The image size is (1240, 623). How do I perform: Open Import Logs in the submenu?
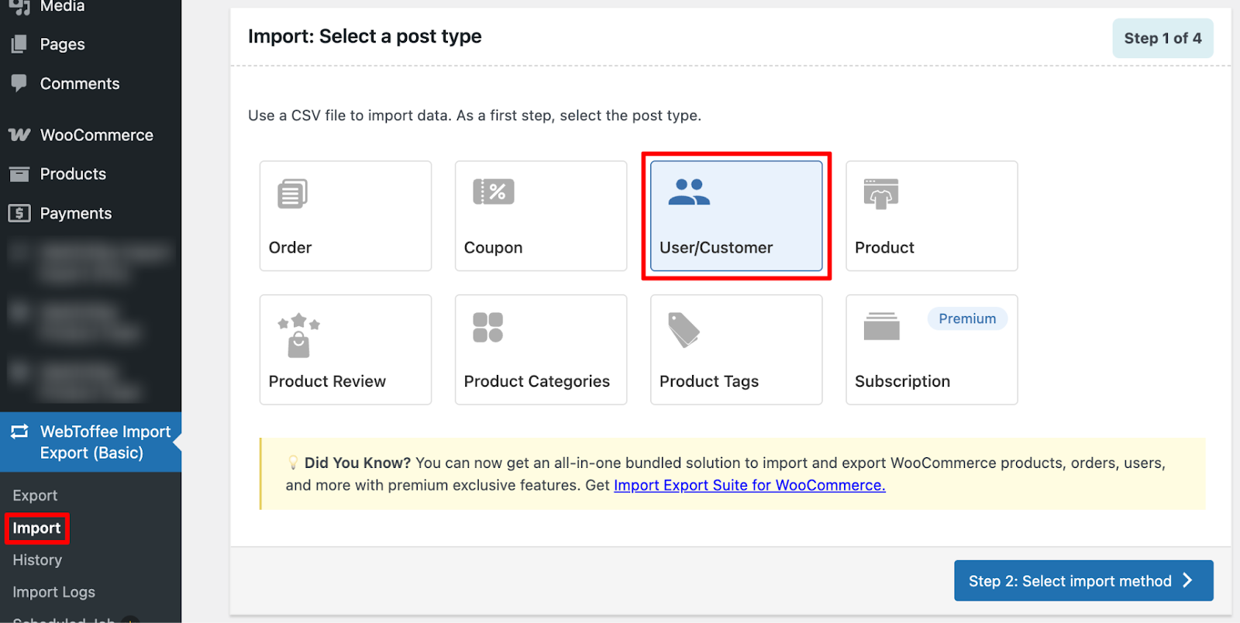[53, 592]
